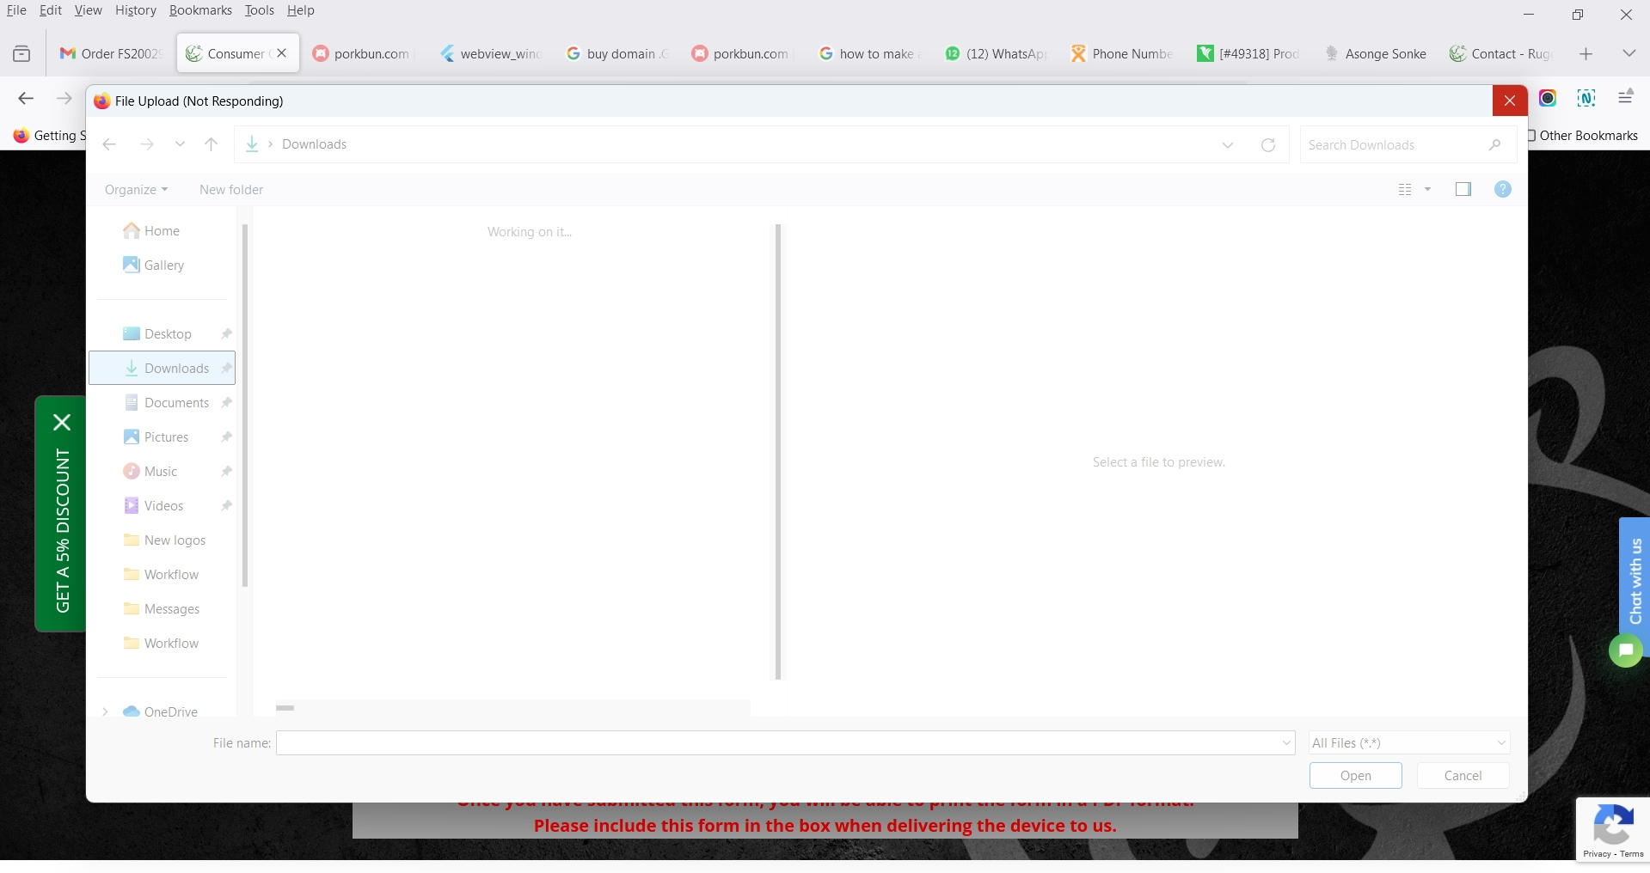Image resolution: width=1650 pixels, height=873 pixels.
Task: Open recent locations chevron in dialog navigation
Action: click(x=180, y=144)
